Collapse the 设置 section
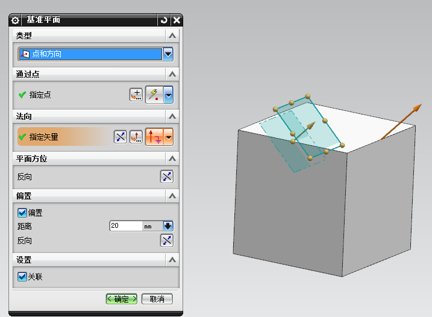Image resolution: width=432 pixels, height=317 pixels. click(172, 260)
